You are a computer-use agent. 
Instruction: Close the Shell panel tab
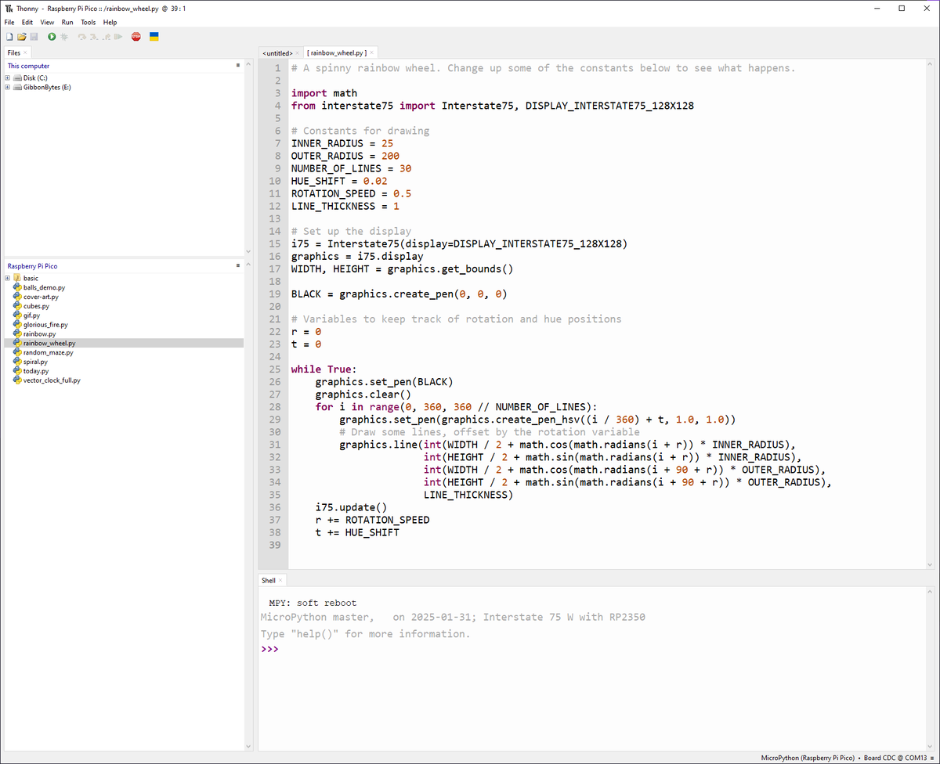pos(280,581)
